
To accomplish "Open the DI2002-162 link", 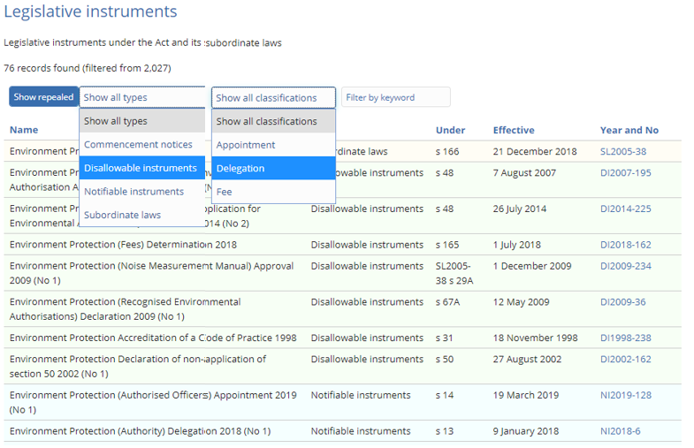I will [x=625, y=359].
